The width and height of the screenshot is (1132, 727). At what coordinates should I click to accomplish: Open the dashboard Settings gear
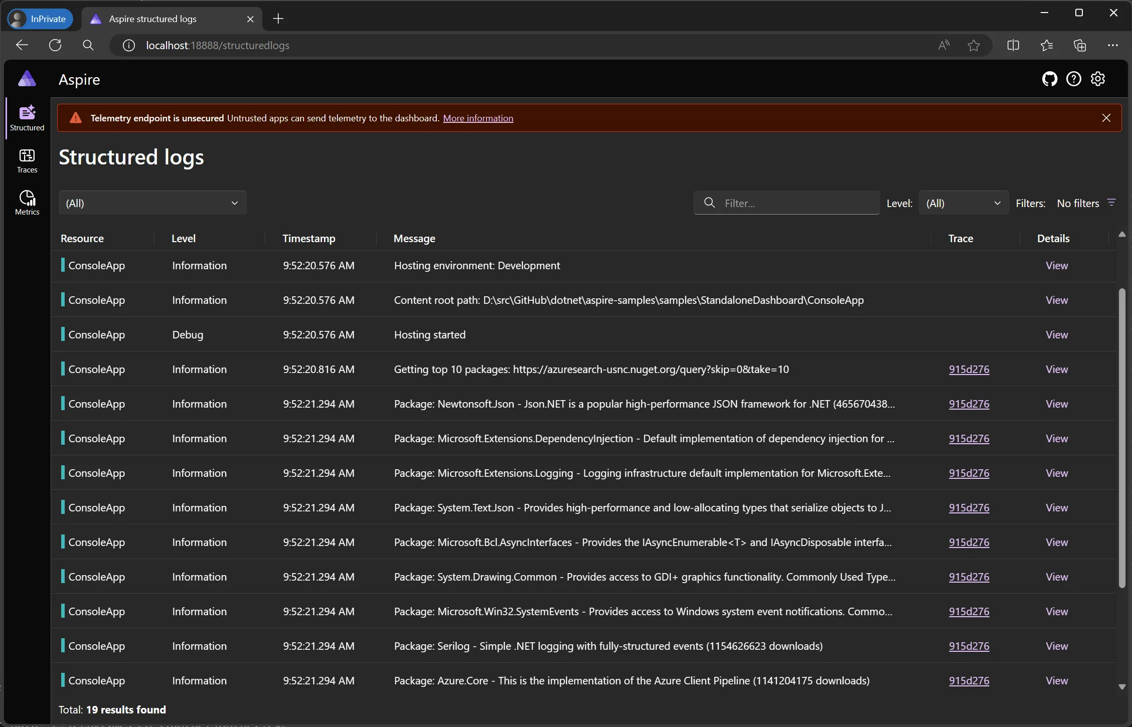[1098, 79]
